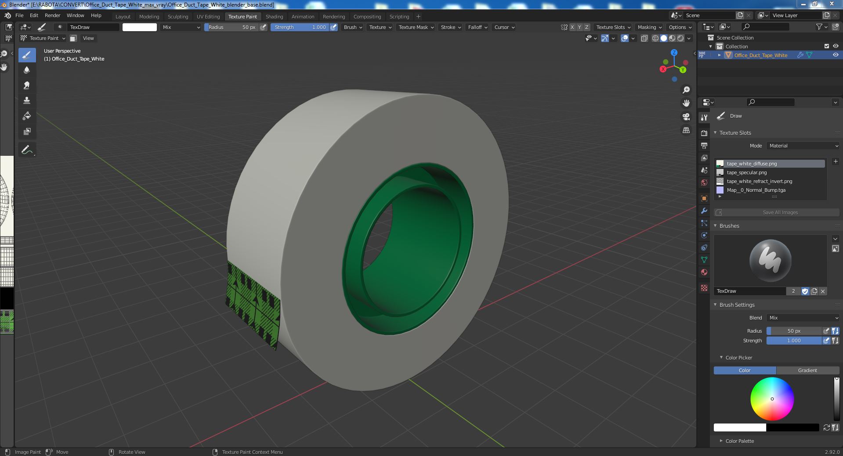
Task: Open the Falloff dropdown
Action: (x=478, y=27)
